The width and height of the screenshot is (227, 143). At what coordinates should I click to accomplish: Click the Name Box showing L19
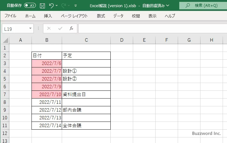coord(15,29)
